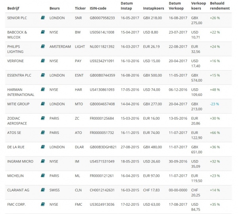Click ISIN code US05614L1008
Screen dimensions: 238x214
click(102, 32)
